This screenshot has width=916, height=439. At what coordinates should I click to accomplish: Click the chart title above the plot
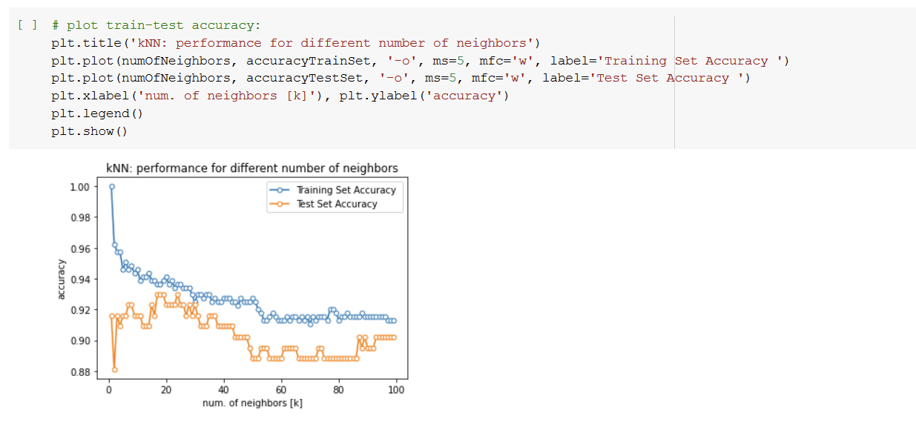tap(251, 168)
